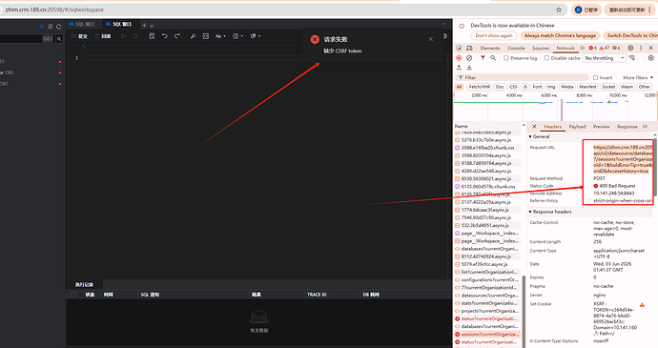
Task: Filter requests by CSS type
Action: tap(513, 87)
